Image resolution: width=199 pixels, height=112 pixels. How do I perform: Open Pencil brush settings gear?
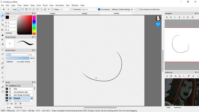coord(32,98)
